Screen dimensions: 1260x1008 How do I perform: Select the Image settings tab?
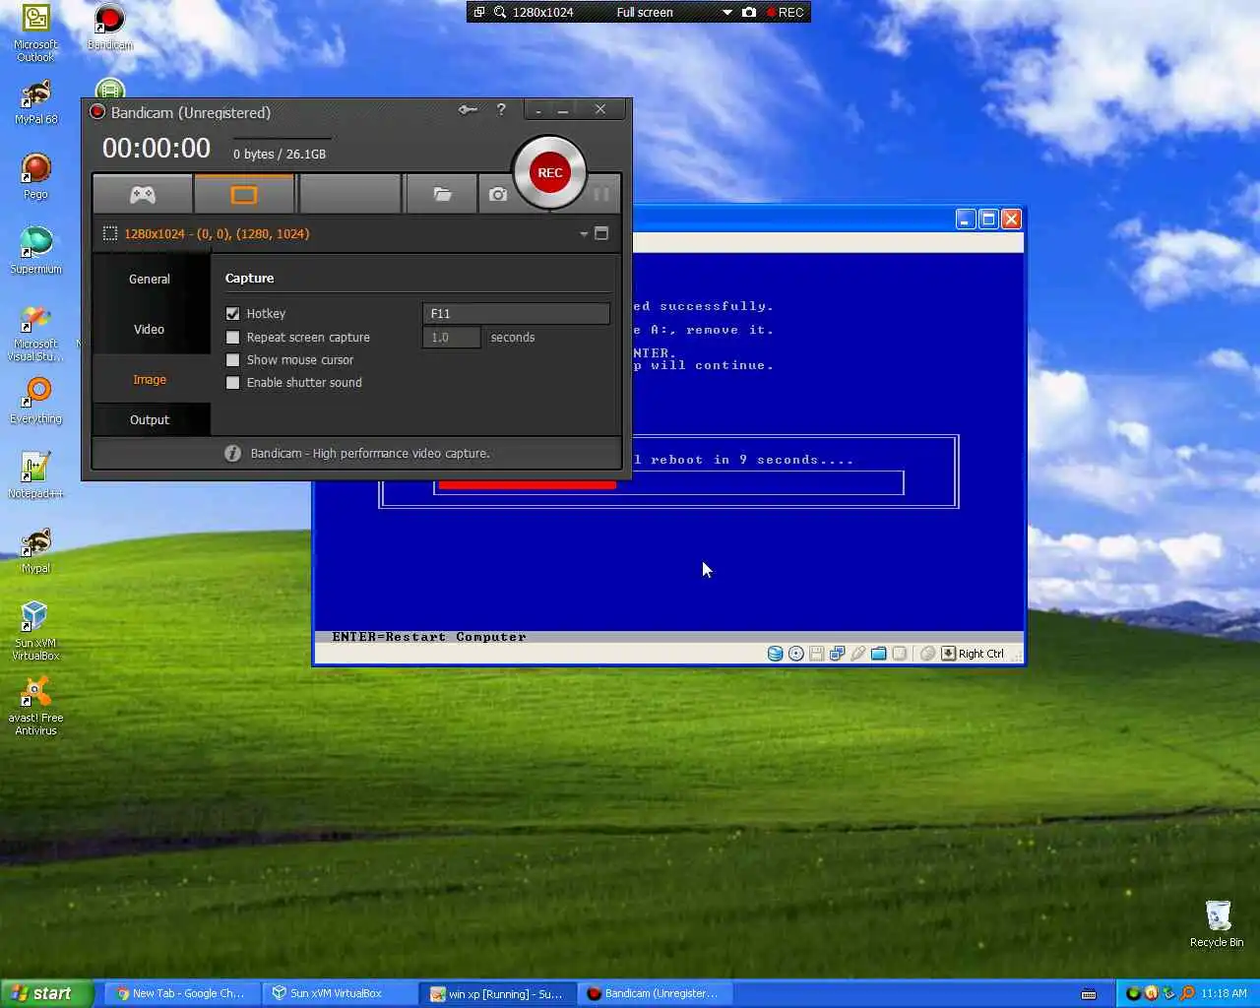[x=150, y=379]
